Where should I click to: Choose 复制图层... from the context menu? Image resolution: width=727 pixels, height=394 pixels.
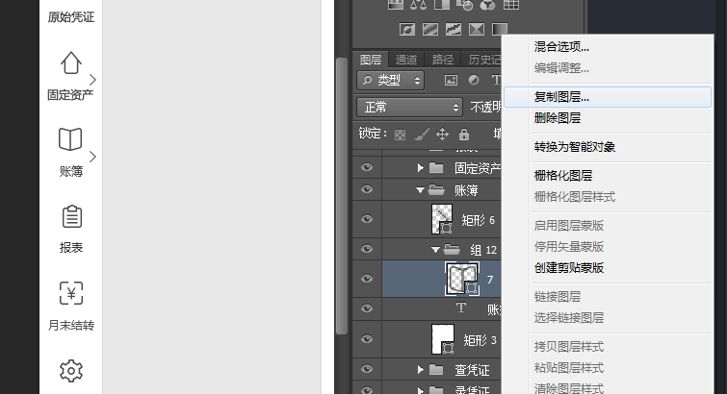pyautogui.click(x=561, y=97)
